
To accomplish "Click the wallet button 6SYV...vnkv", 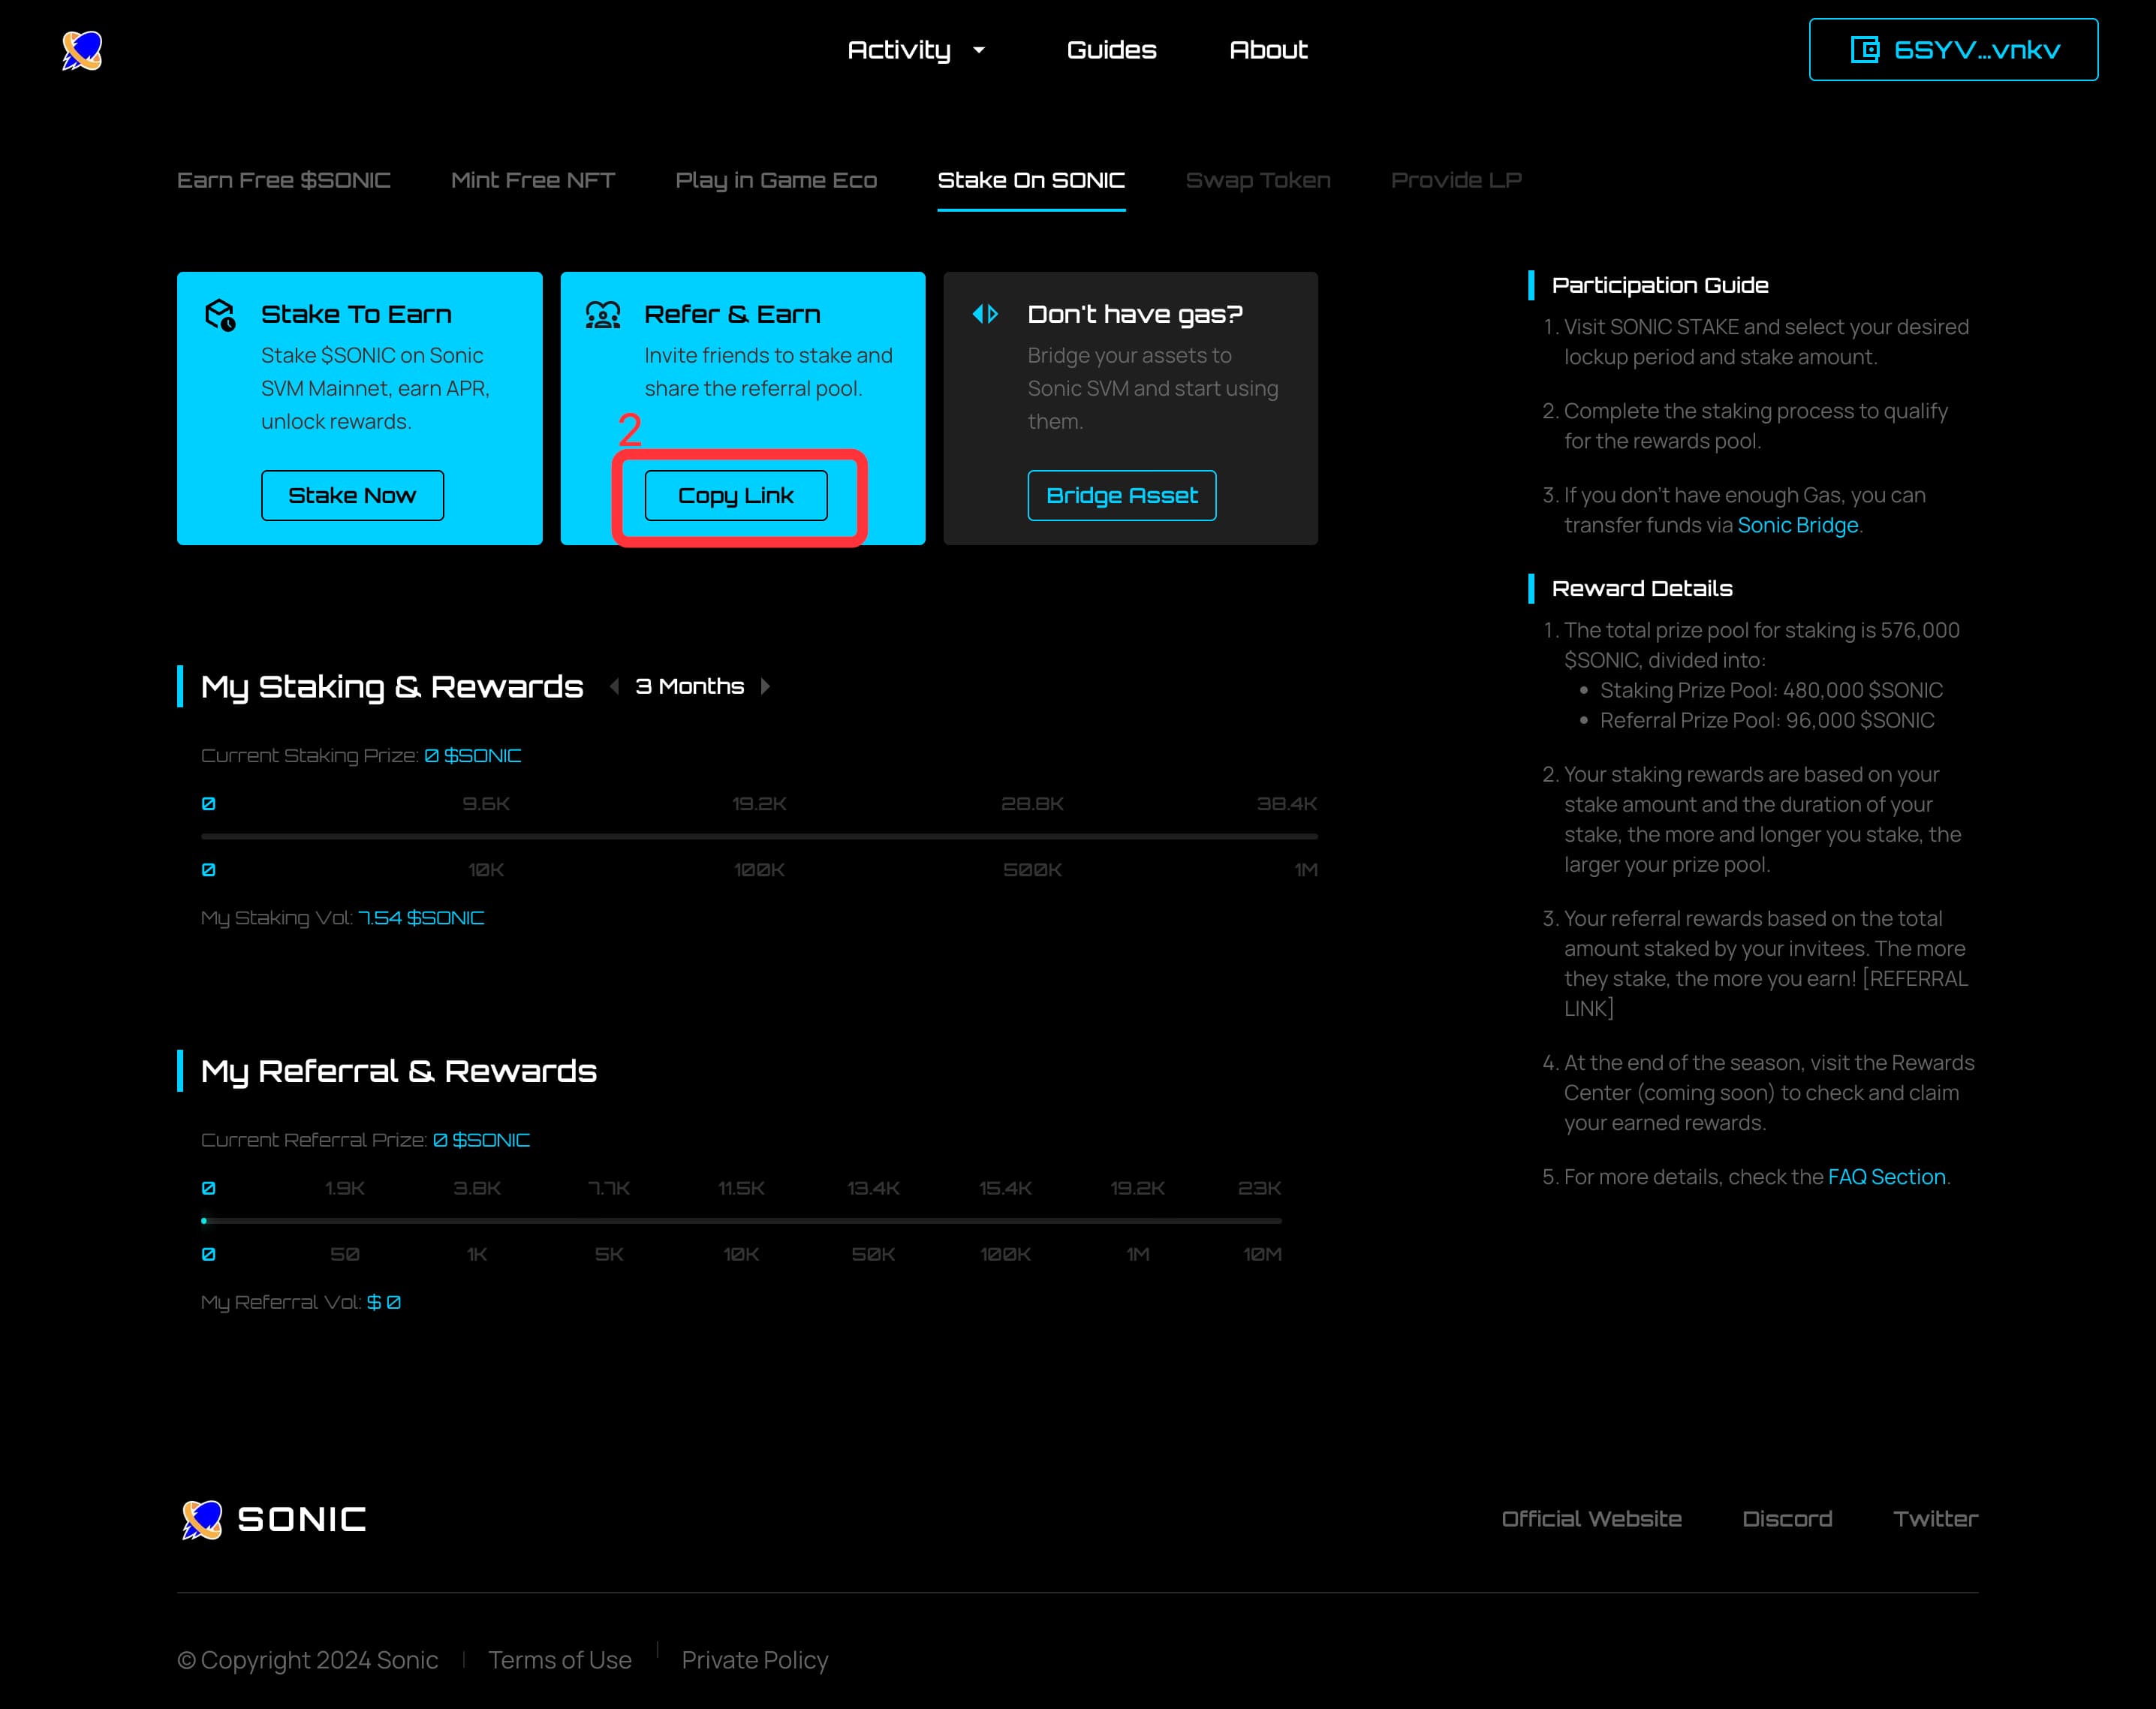I will click(x=1953, y=50).
